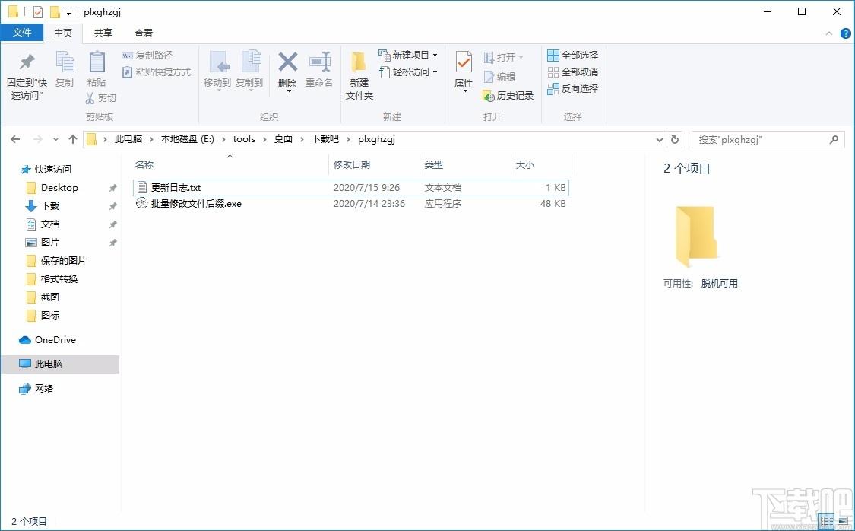Select 批量修改文件后缀.exe in the file list

tap(196, 204)
